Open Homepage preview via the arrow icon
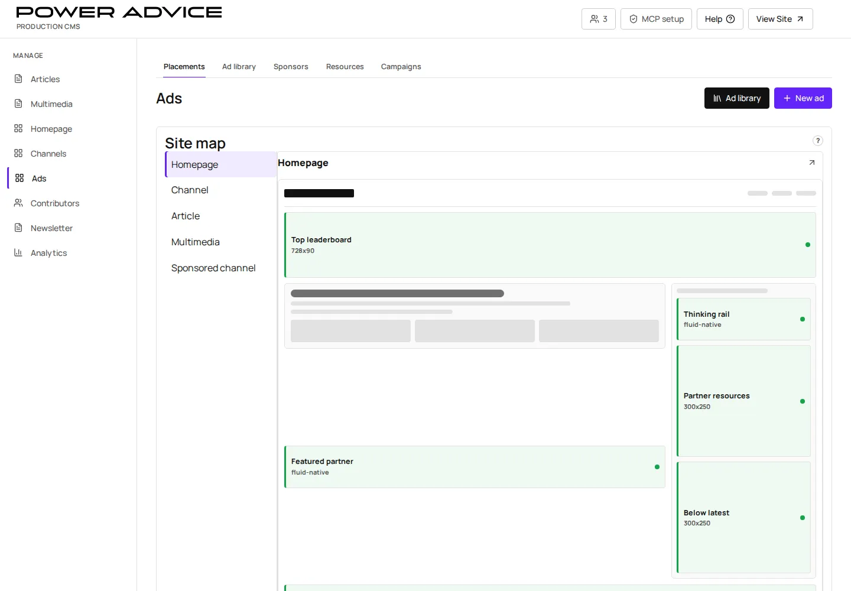The width and height of the screenshot is (851, 591). pyautogui.click(x=812, y=163)
